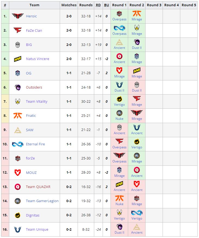Click the forZe opponent icon in Heroic's Round 1 cell
This screenshot has width=199, height=238.
[x=119, y=14]
